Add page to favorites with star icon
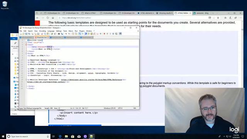 coord(218,18)
